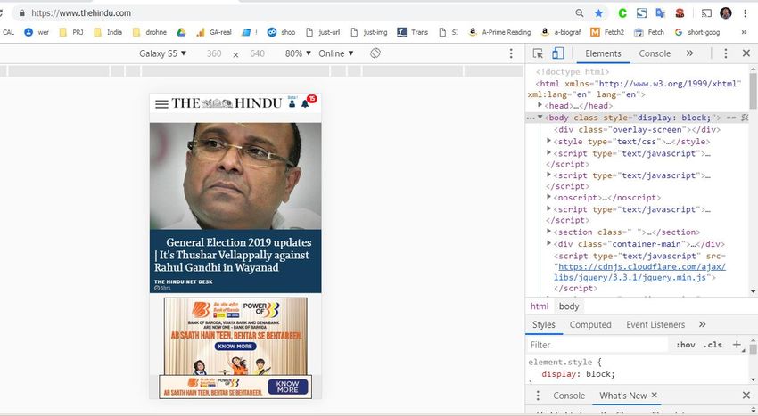Show more Styles pane tabs chevron
This screenshot has height=416, width=758.
click(703, 324)
